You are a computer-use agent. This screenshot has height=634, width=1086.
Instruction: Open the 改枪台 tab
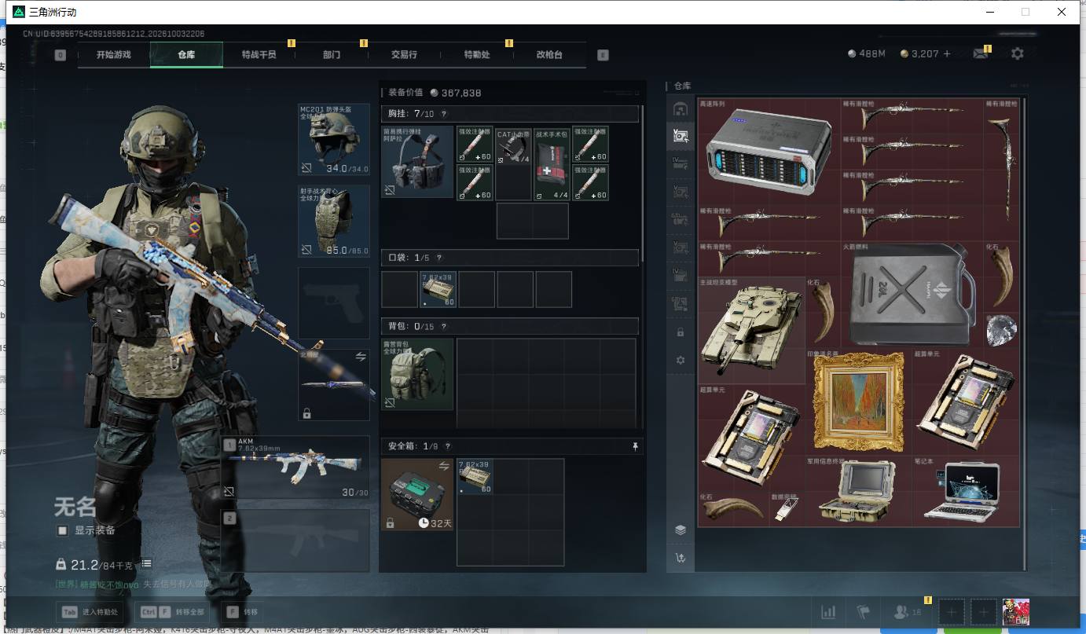[549, 55]
